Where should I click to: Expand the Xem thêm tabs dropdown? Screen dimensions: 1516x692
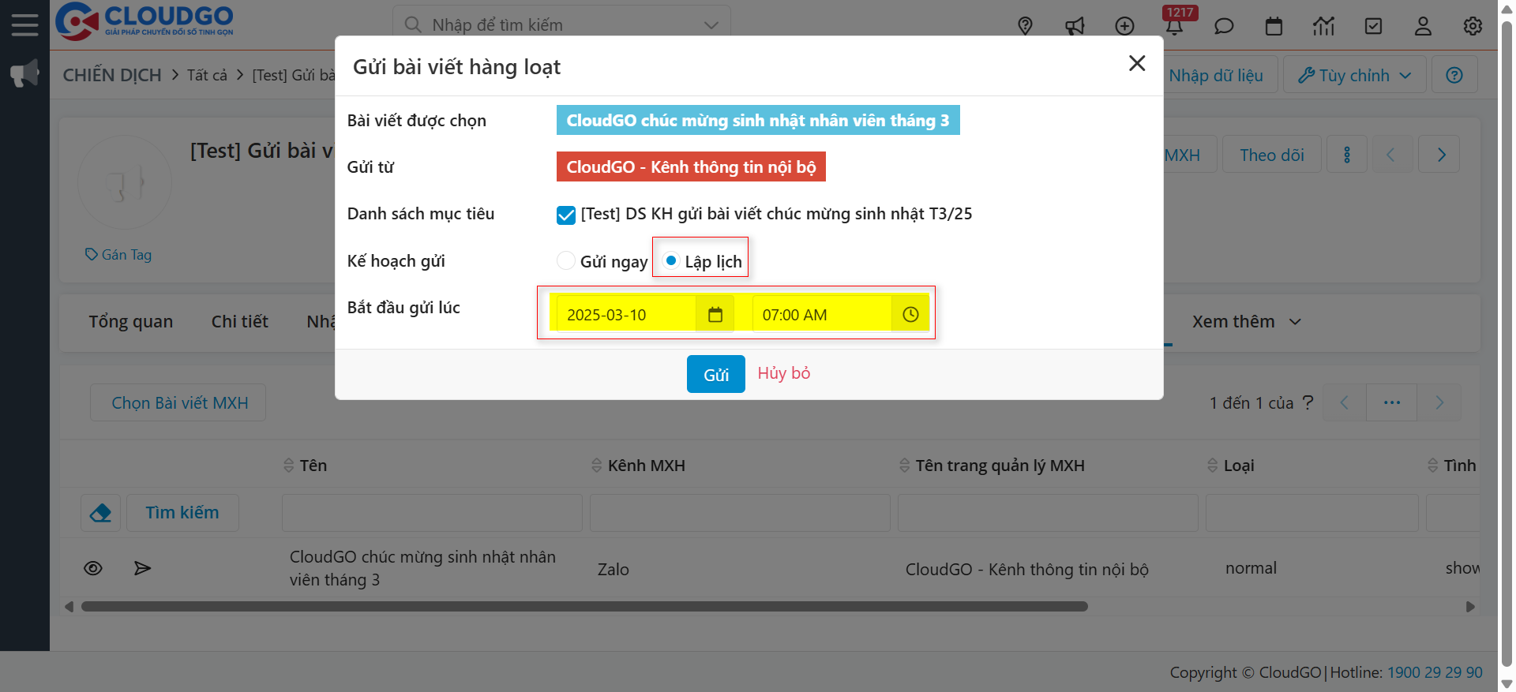1247,322
